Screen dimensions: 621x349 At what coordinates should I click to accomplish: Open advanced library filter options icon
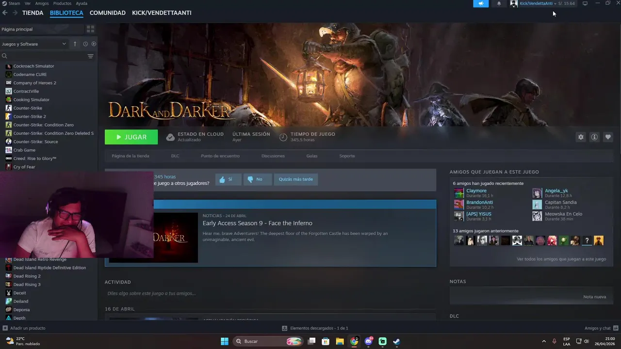90,56
